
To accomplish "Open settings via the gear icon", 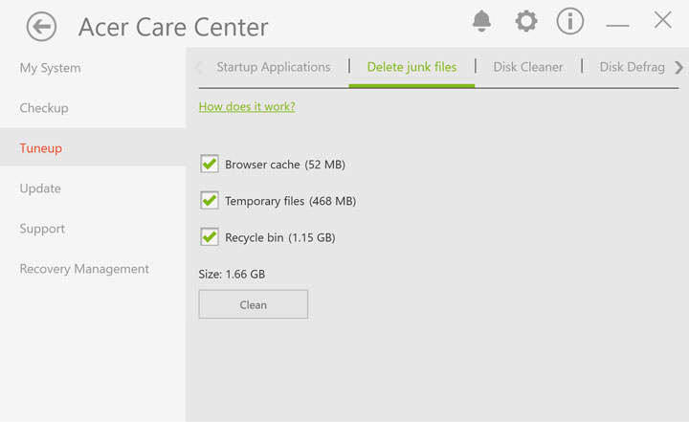I will click(526, 21).
